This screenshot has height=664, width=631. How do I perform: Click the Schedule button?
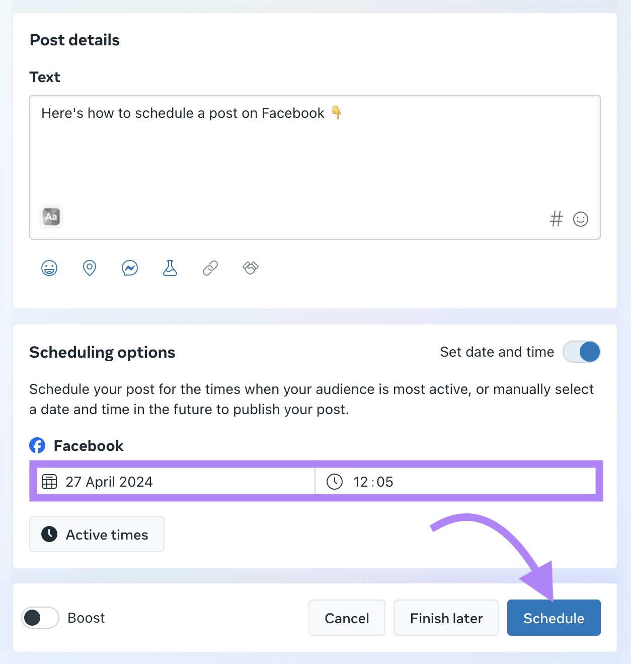[554, 618]
